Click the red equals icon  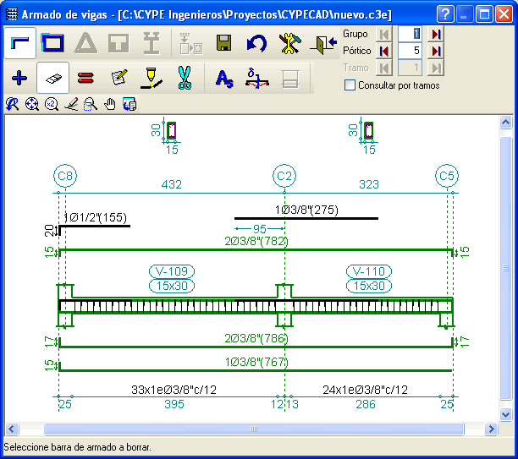(85, 79)
